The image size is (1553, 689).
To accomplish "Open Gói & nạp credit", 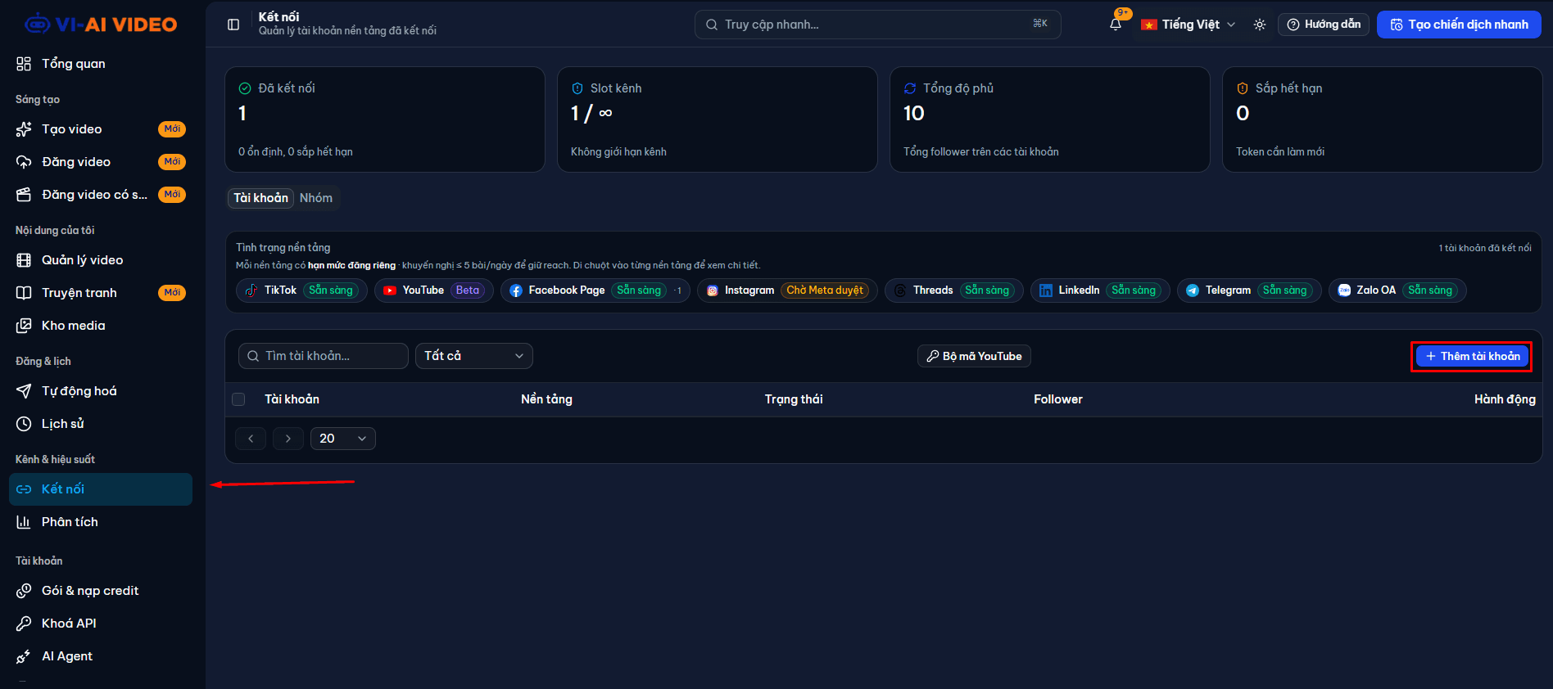I will tap(101, 591).
